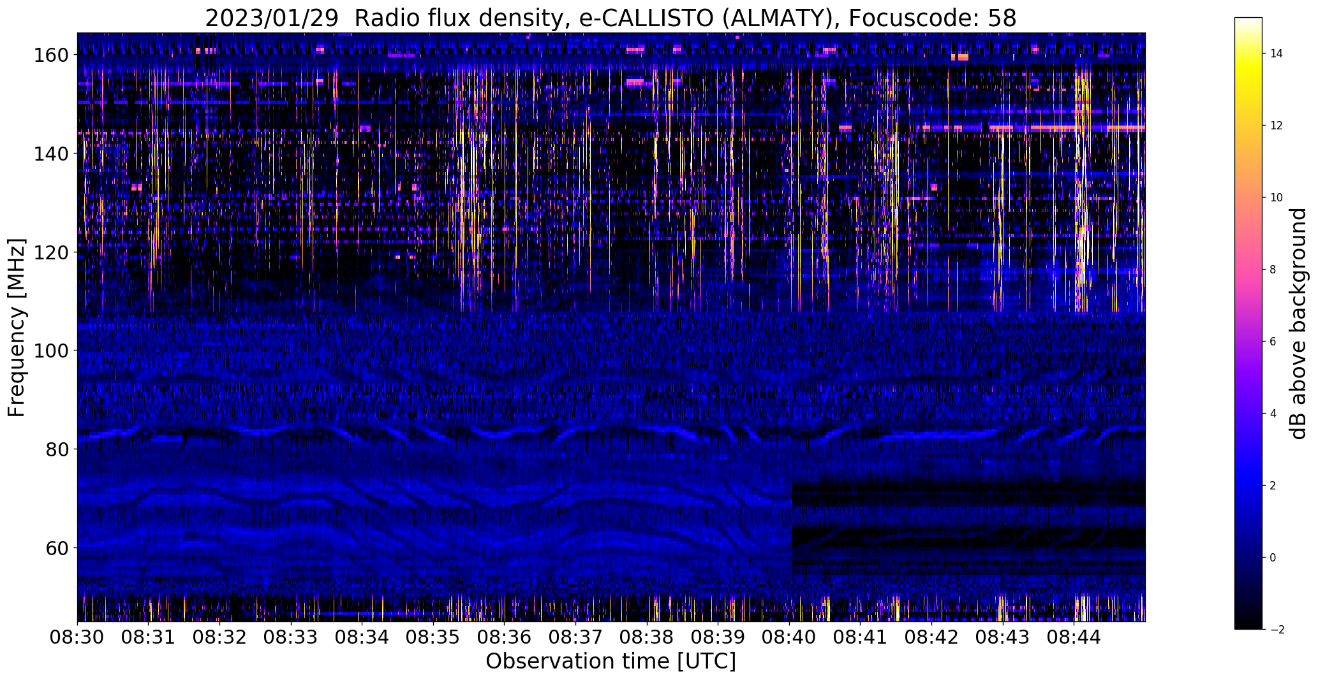Click the 08:43 time tick label
The image size is (1318, 680).
(x=1003, y=637)
